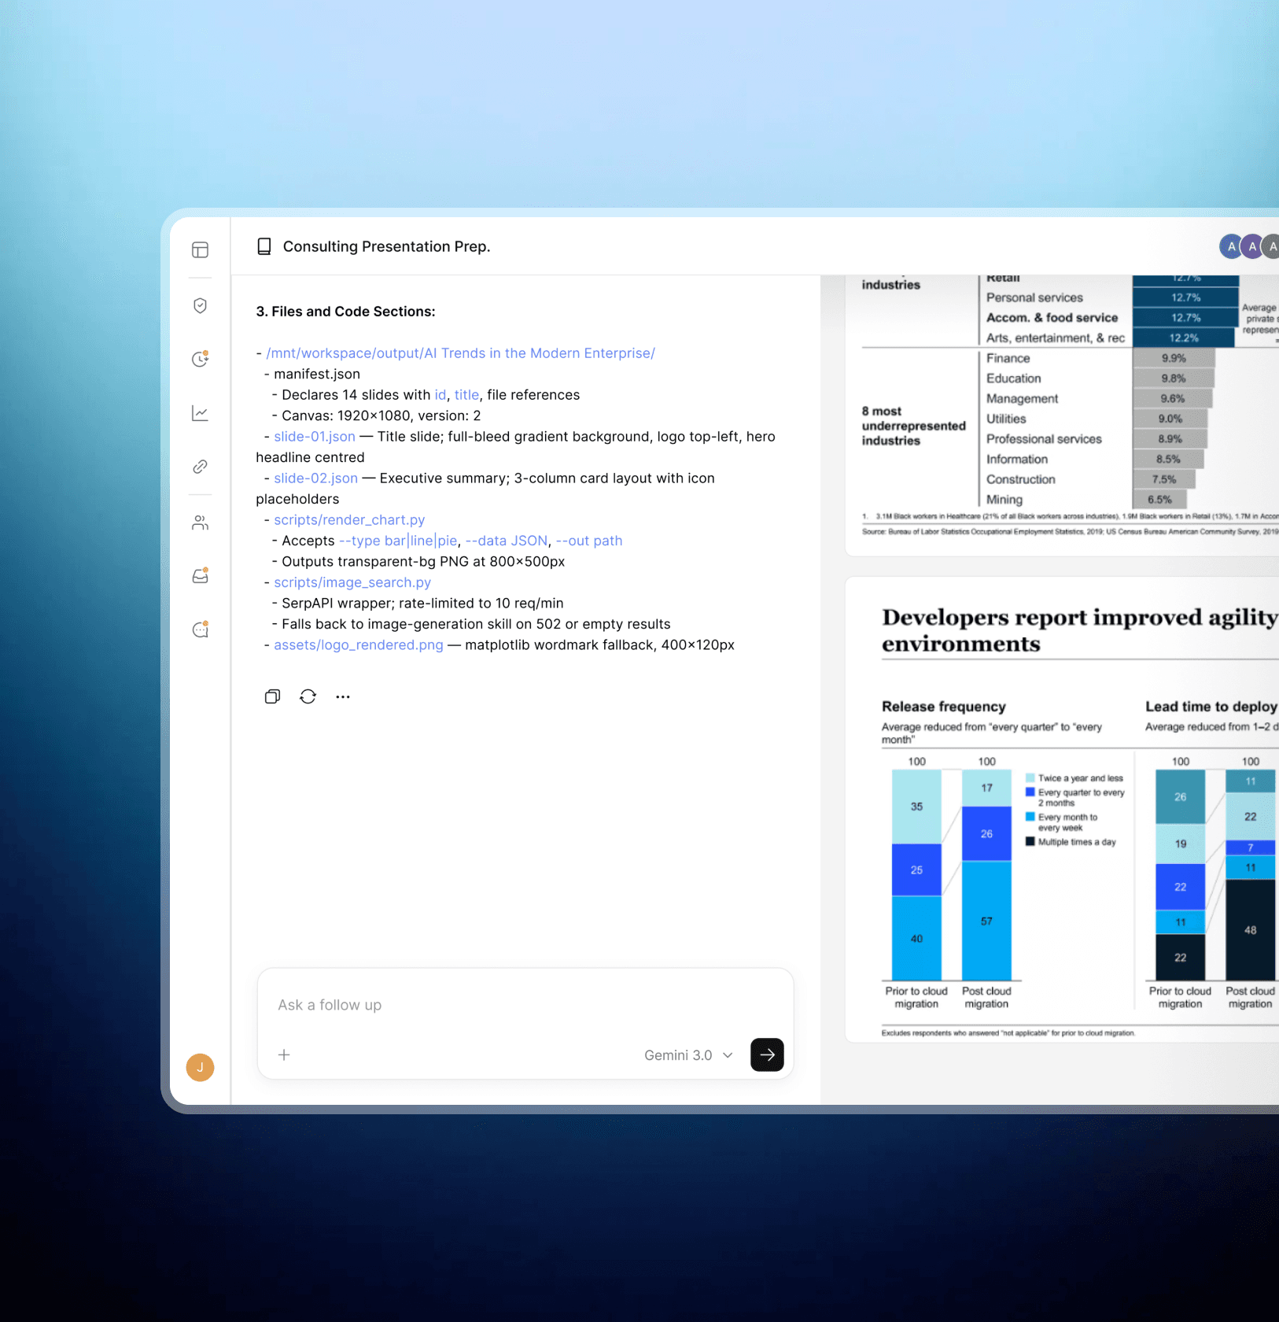This screenshot has width=1279, height=1322.
Task: Open the AI Trends output folder path link
Action: point(460,353)
